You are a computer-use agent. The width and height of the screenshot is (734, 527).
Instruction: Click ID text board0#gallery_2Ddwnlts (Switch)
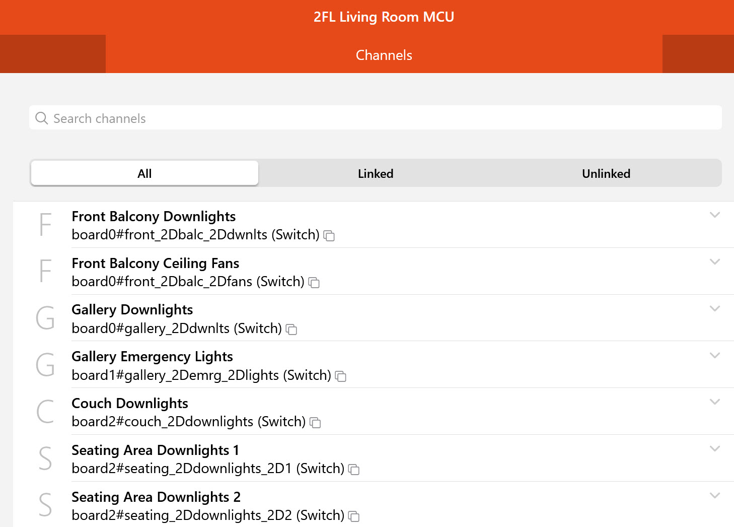pos(177,328)
